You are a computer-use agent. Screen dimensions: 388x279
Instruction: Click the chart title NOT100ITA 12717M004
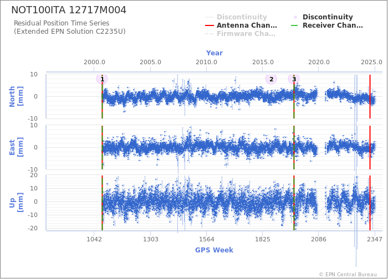69,10
